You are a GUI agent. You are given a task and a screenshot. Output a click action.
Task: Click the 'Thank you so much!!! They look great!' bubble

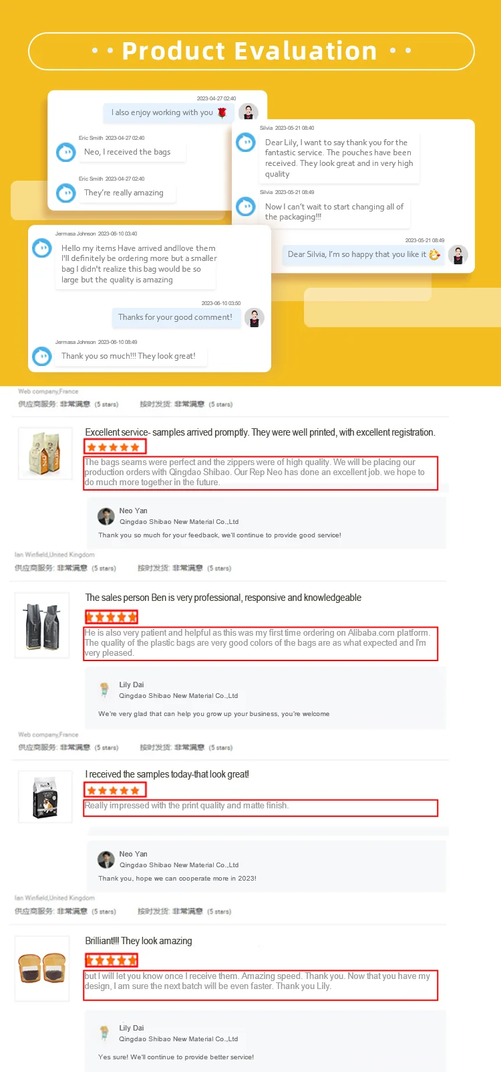click(x=129, y=356)
